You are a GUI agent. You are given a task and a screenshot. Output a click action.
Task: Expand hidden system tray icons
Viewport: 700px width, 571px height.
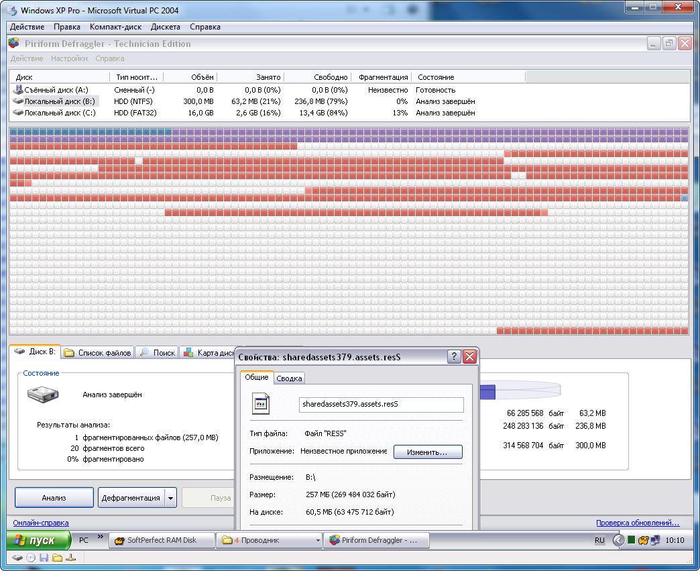(618, 540)
